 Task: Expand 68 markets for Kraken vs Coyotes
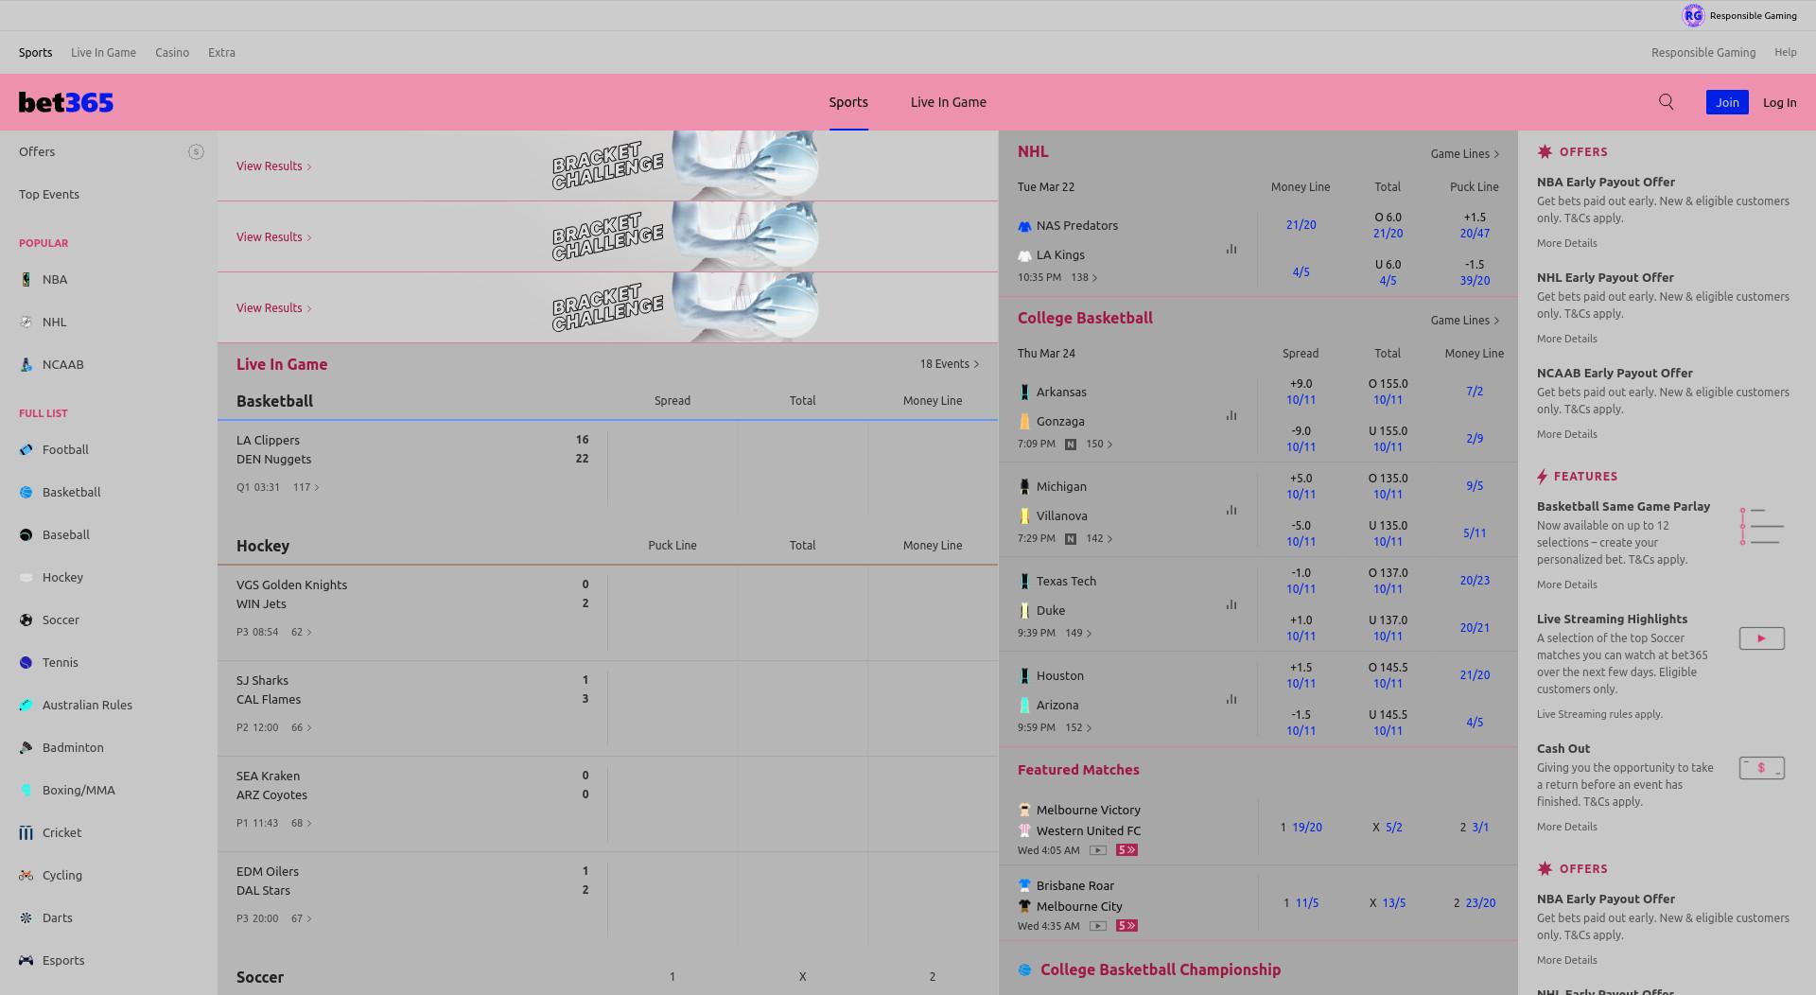[302, 823]
